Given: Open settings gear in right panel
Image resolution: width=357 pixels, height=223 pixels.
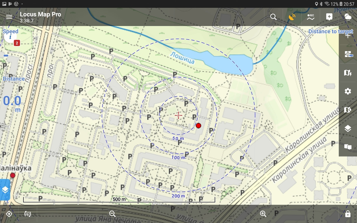Looking at the screenshot, I should 348,91.
